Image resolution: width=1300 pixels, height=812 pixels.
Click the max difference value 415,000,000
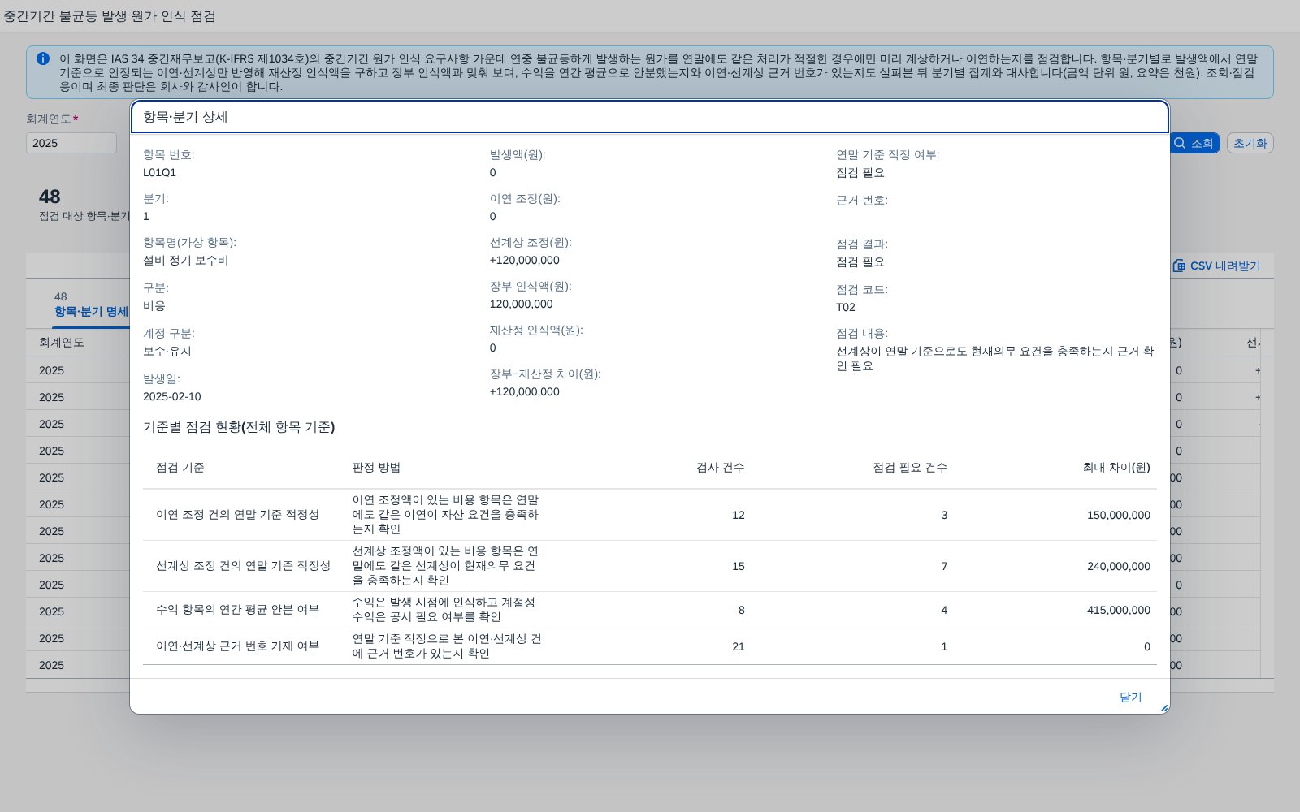click(1119, 610)
